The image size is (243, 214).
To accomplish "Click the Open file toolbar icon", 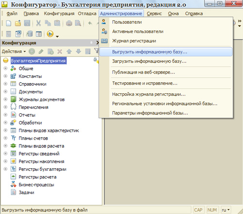I will point(18,23).
